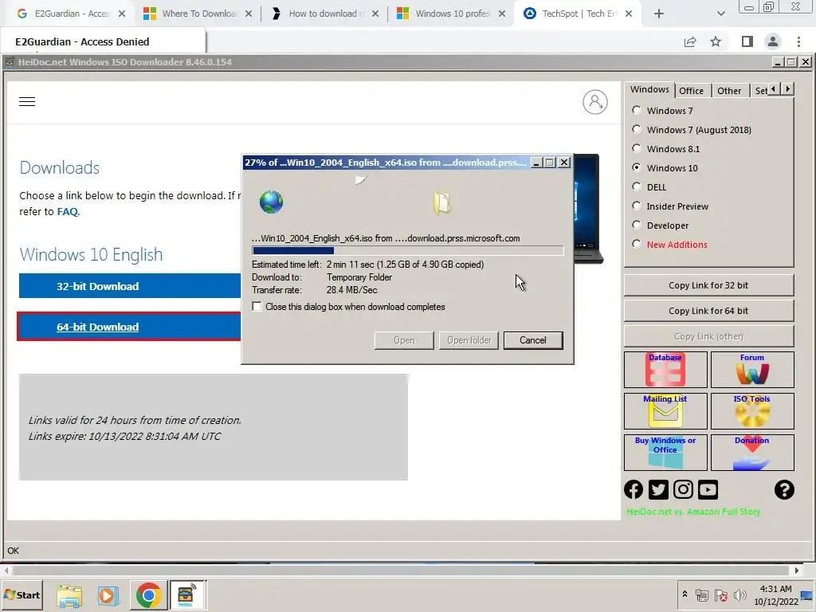The height and width of the screenshot is (612, 816).
Task: Show hidden system tray icons
Action: (x=685, y=594)
